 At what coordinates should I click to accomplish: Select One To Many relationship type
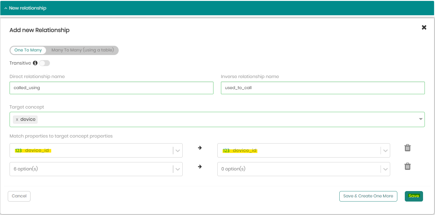(x=28, y=50)
